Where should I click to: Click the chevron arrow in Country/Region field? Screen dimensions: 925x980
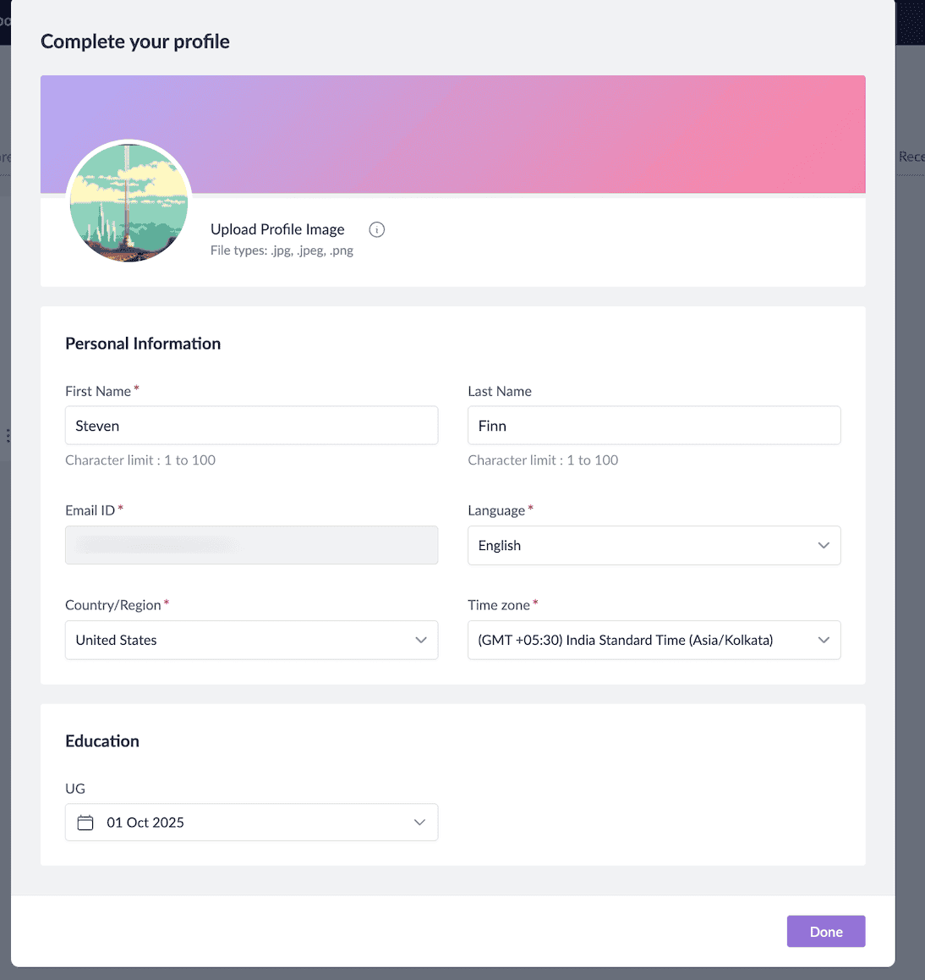[x=421, y=641]
